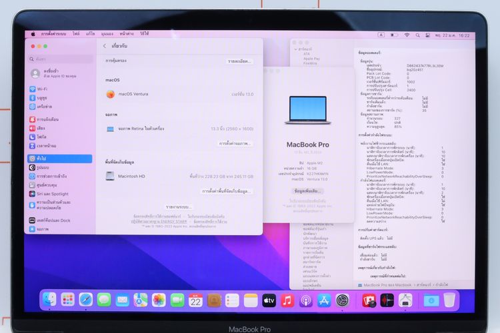The image size is (500, 333).
Task: Open Launchpad from the Dock
Action: (x=67, y=300)
